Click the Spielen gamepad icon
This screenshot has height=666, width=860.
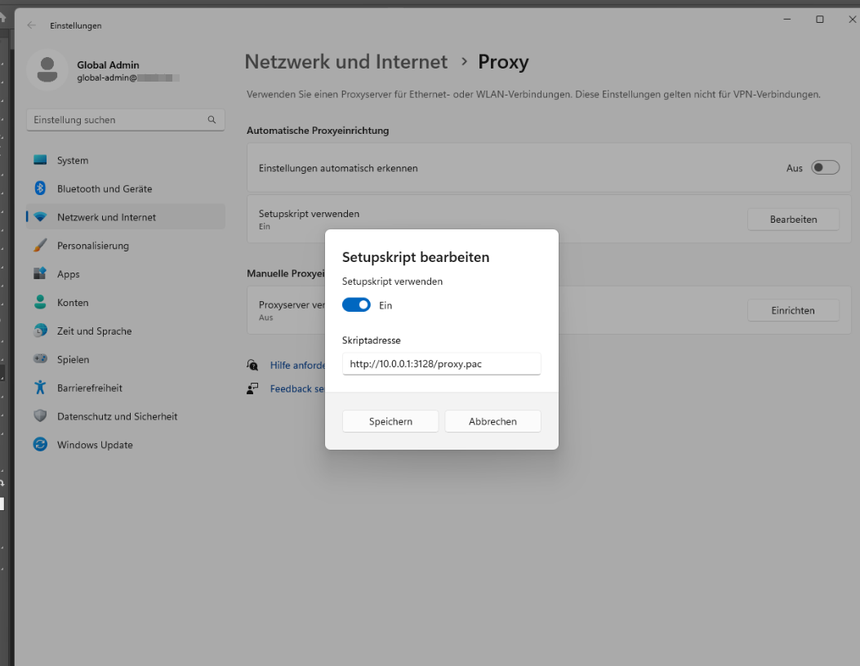point(40,359)
